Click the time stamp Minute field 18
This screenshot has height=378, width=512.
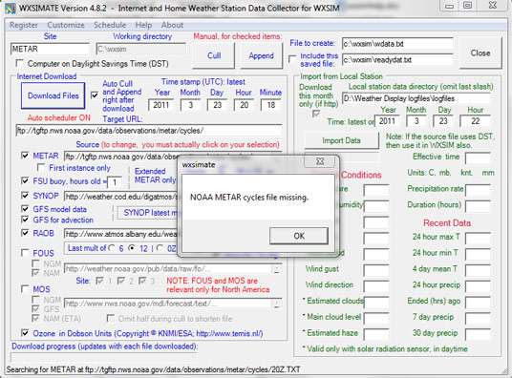click(x=271, y=105)
